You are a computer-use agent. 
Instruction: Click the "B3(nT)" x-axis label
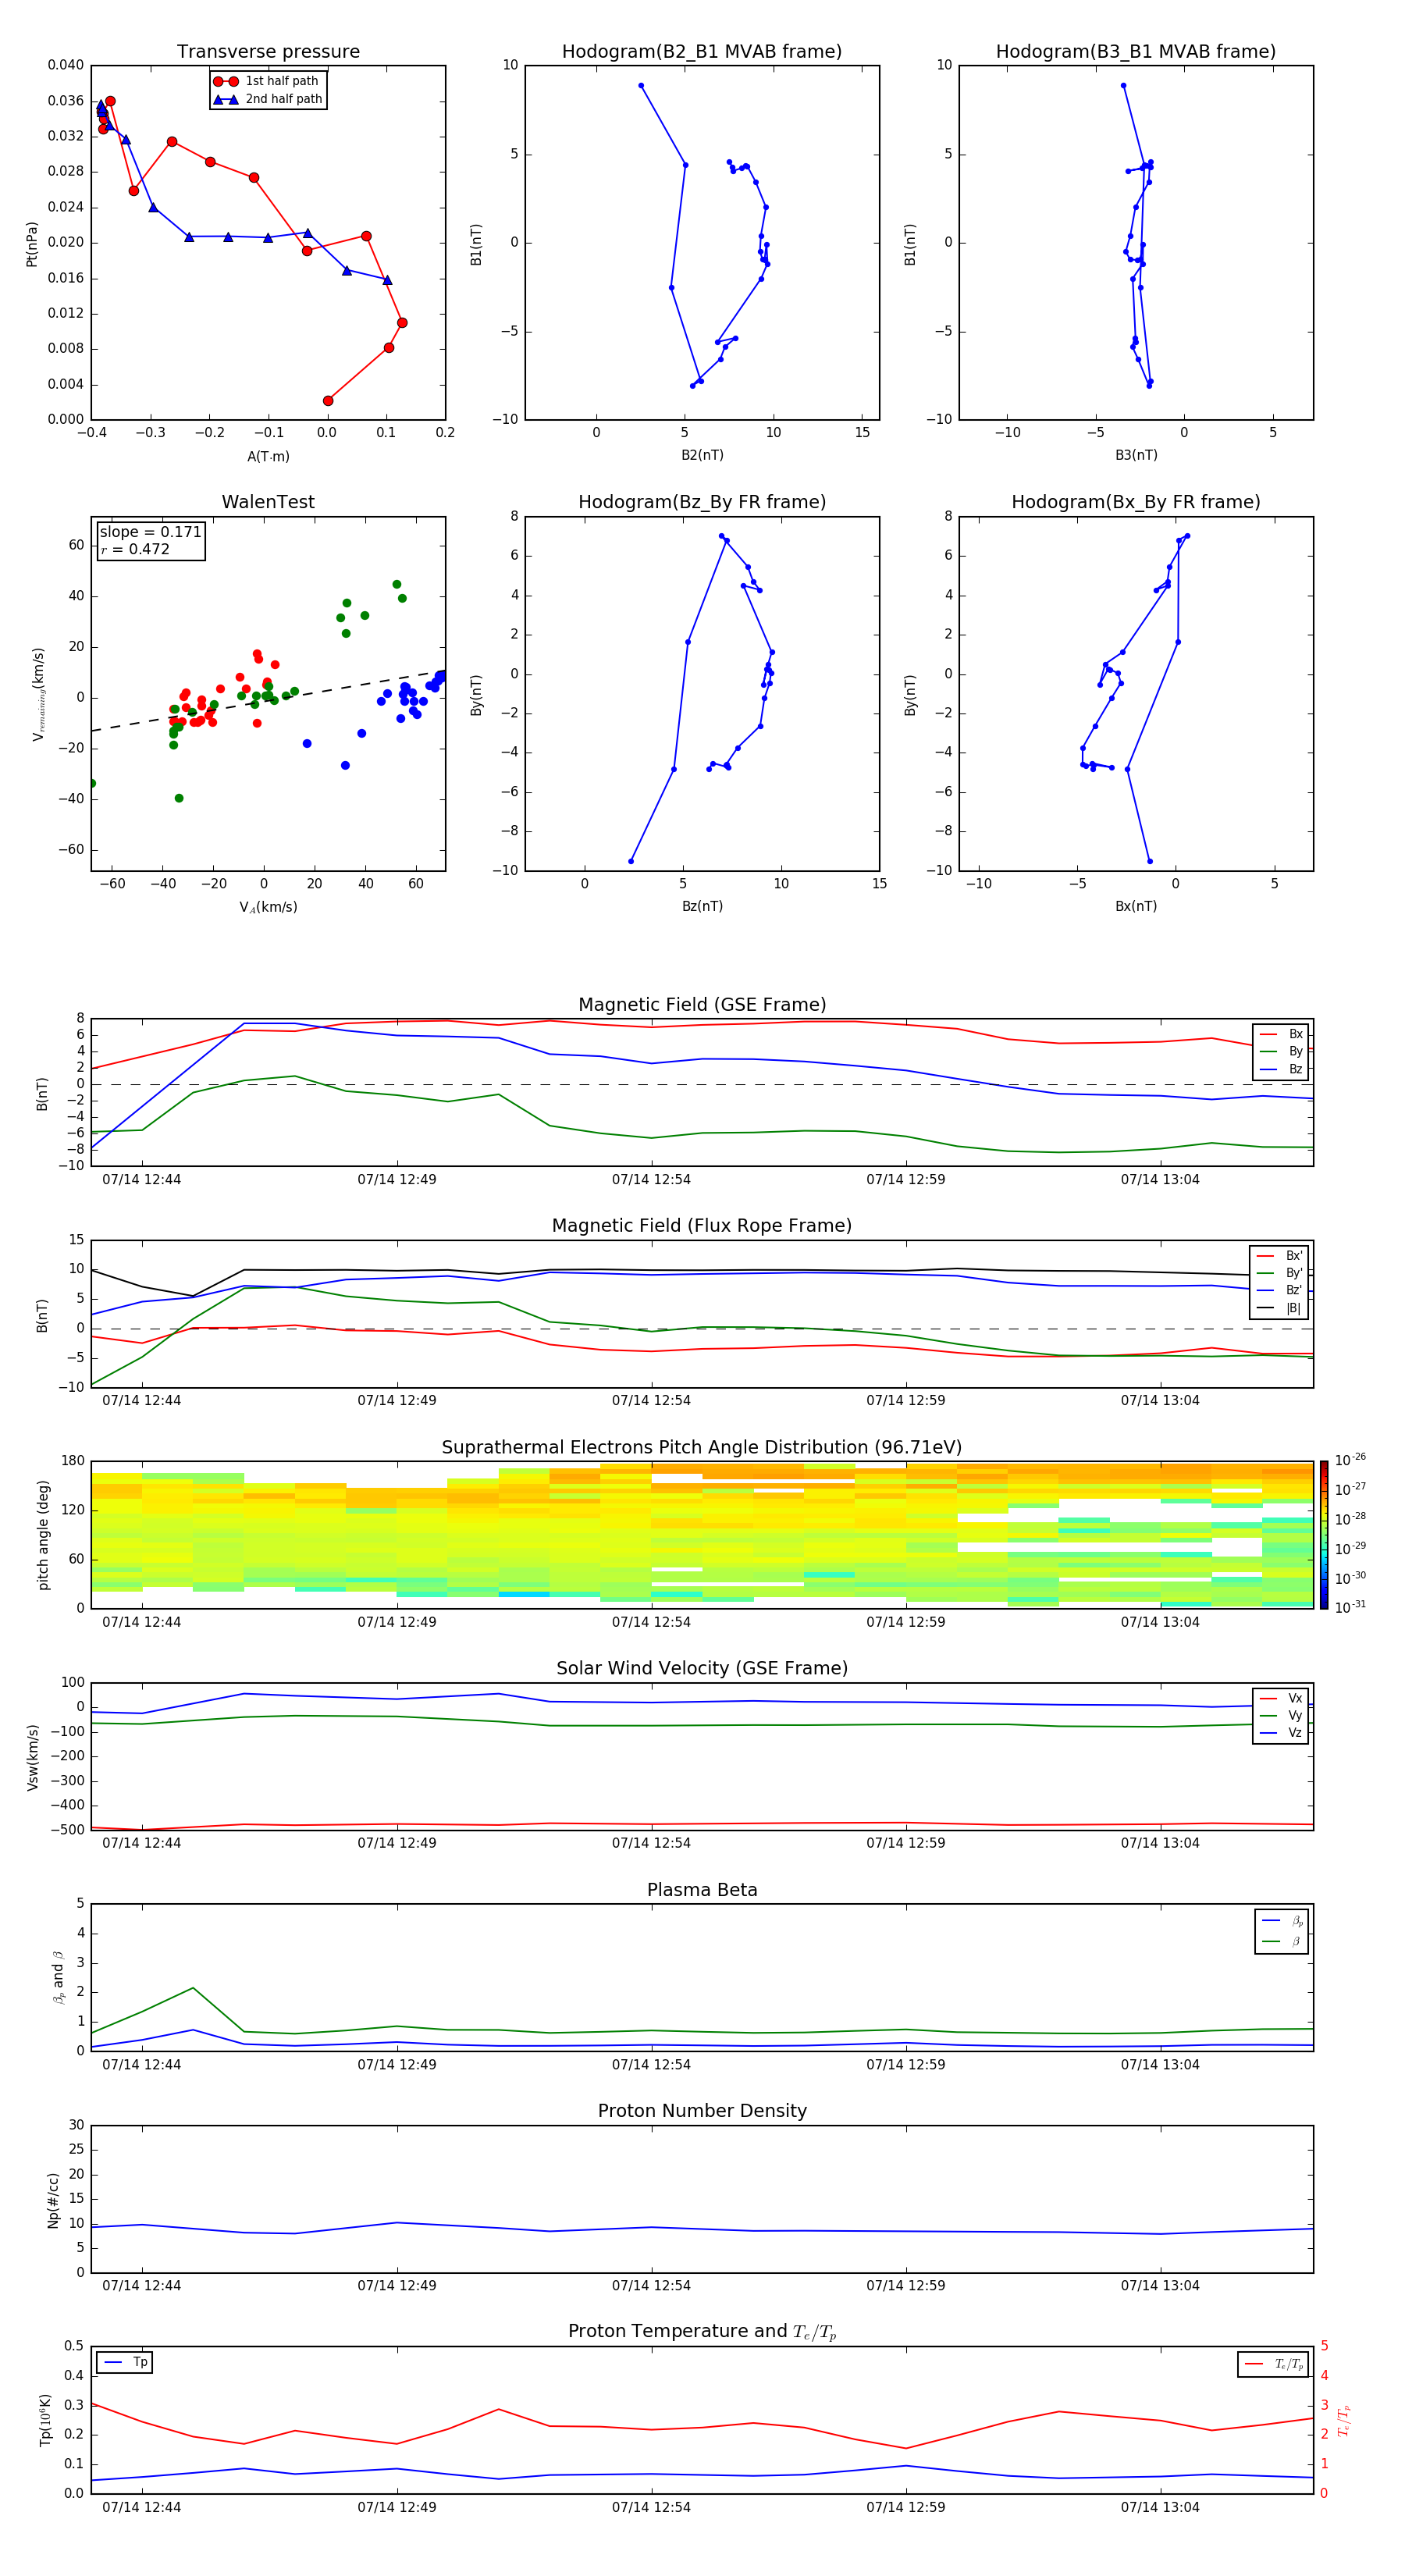[x=1136, y=455]
